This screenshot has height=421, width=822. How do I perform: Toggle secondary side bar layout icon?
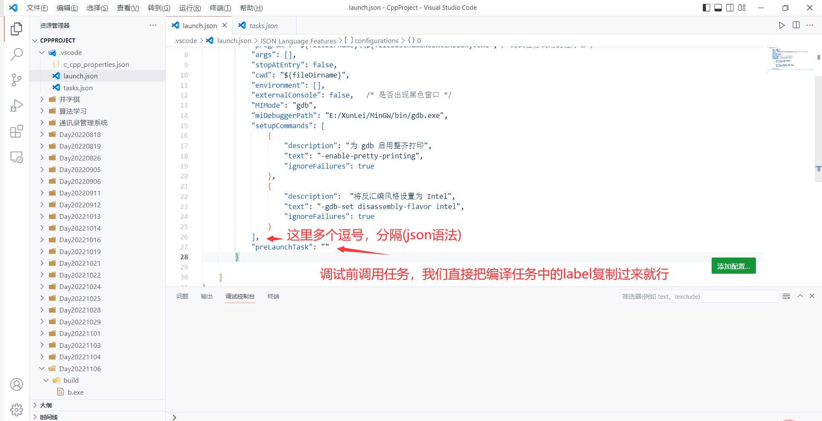(x=730, y=8)
